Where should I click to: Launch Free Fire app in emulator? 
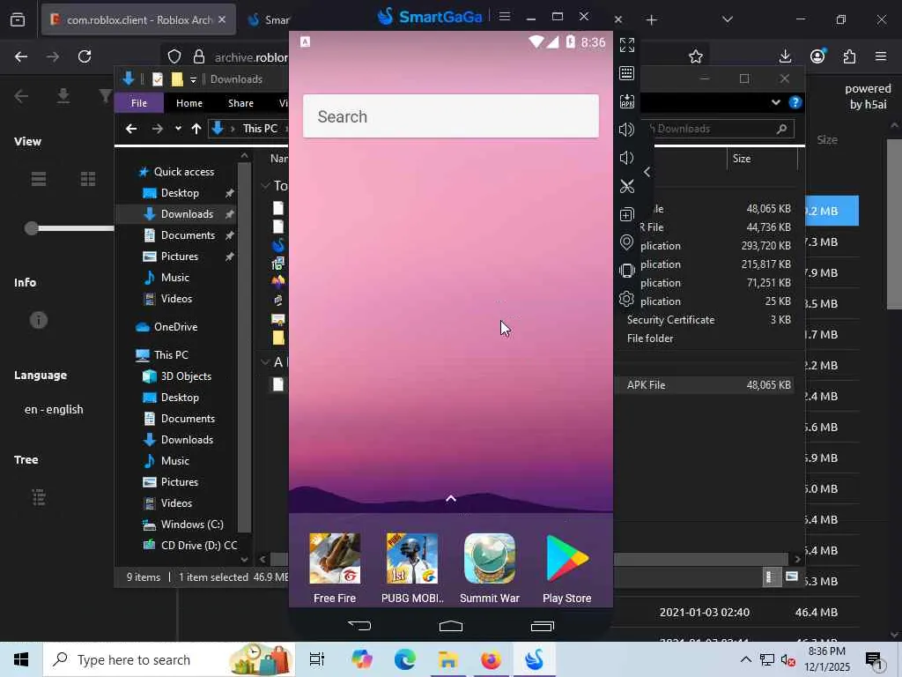pos(335,568)
